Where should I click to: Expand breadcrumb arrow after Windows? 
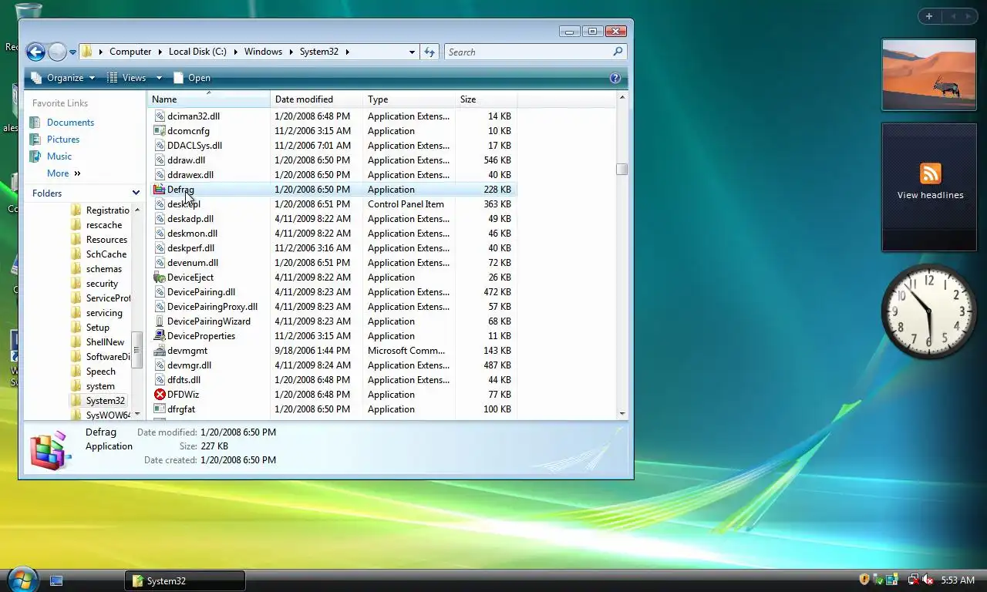(291, 52)
